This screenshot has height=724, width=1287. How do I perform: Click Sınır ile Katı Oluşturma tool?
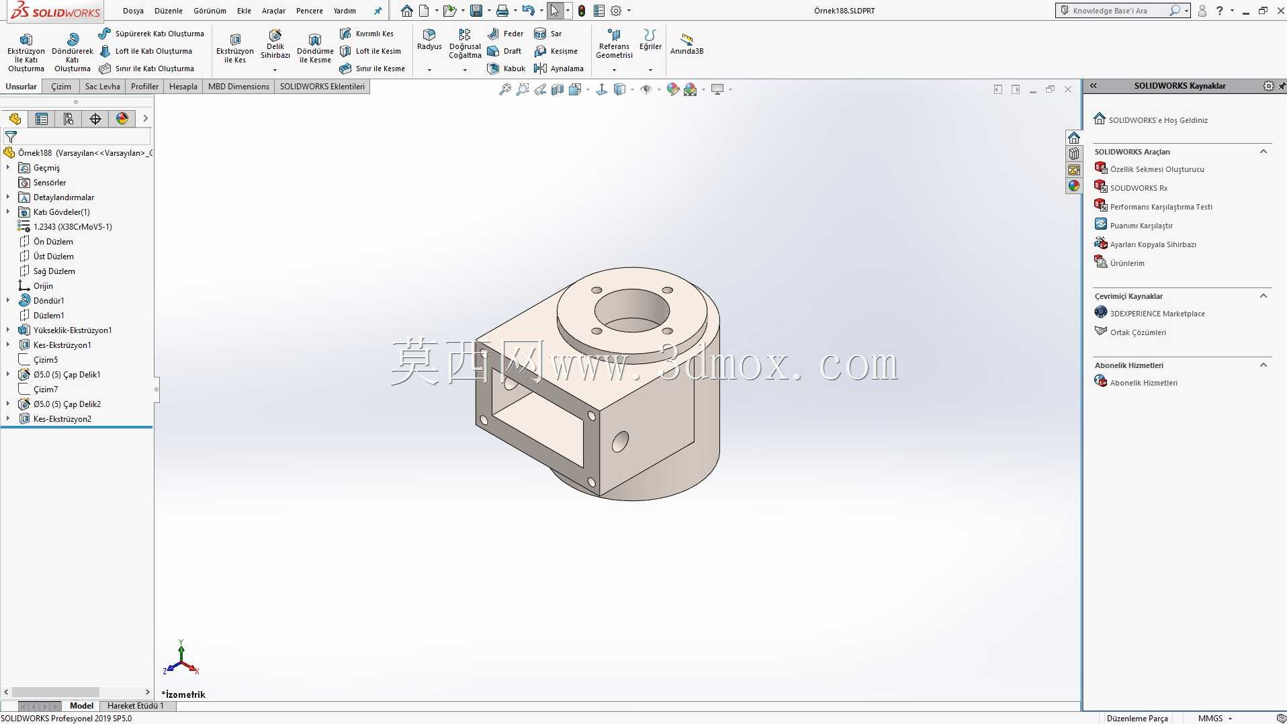pos(146,69)
